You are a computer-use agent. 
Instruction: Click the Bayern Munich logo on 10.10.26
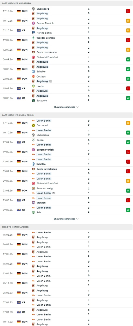pos(33,23)
